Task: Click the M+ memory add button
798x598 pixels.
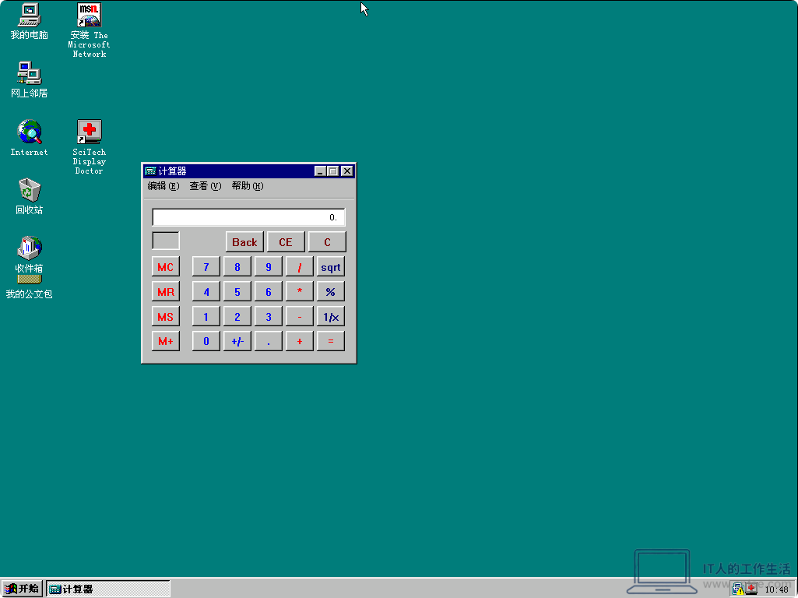Action: (165, 341)
